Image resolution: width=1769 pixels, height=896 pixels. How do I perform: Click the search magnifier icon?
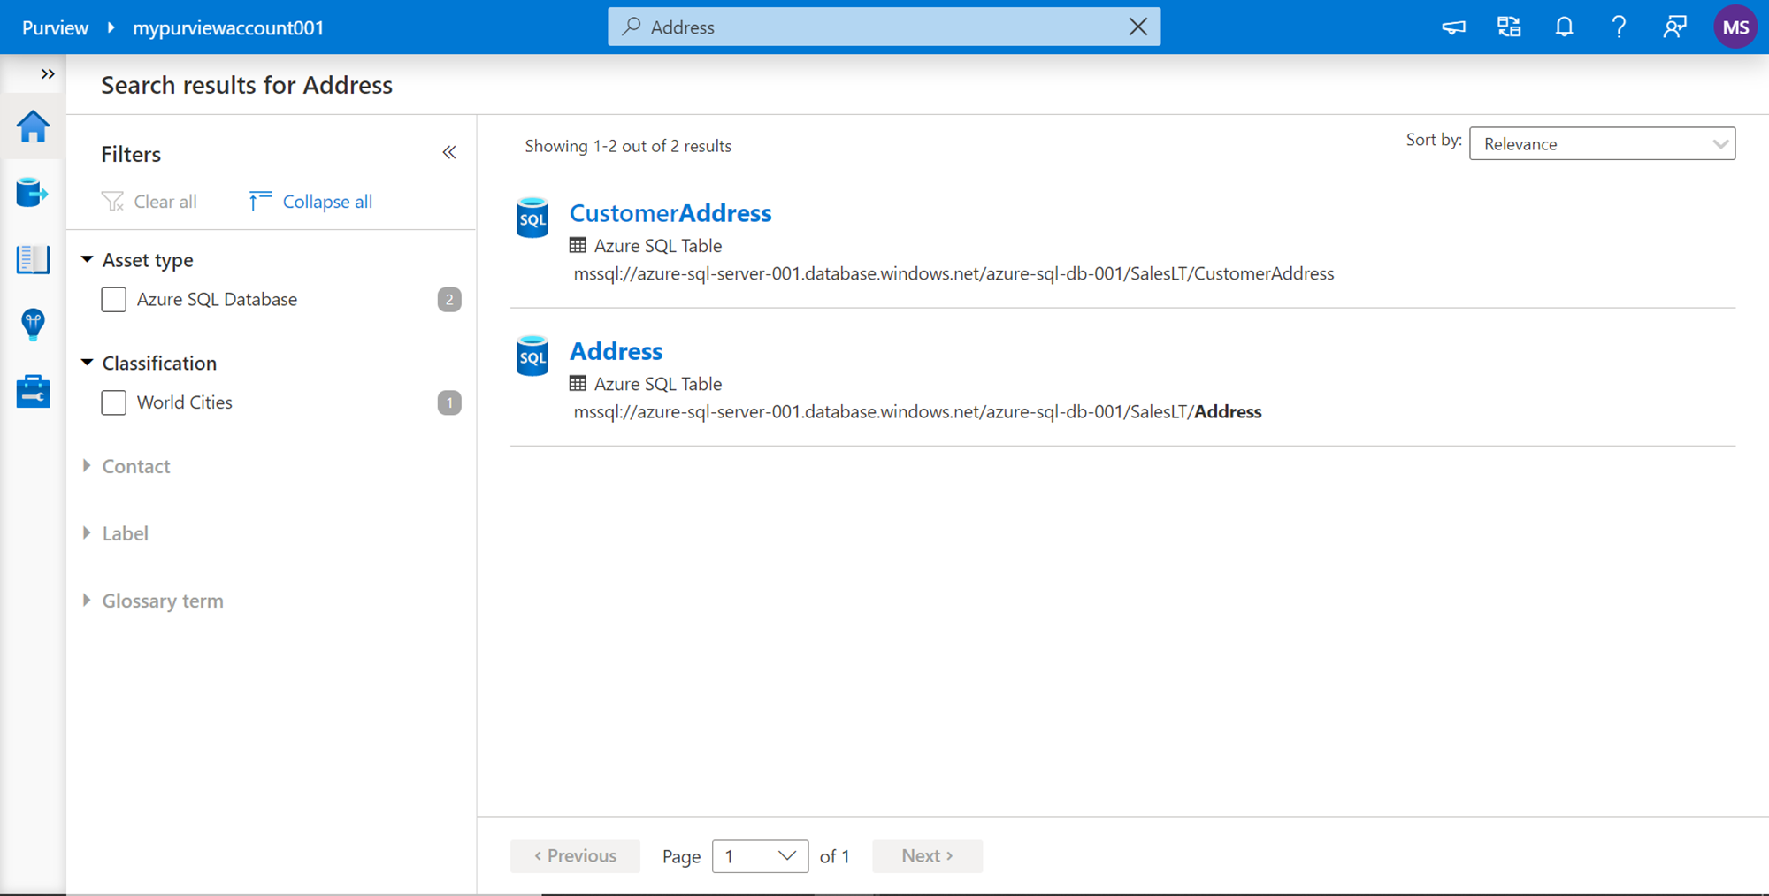631,27
